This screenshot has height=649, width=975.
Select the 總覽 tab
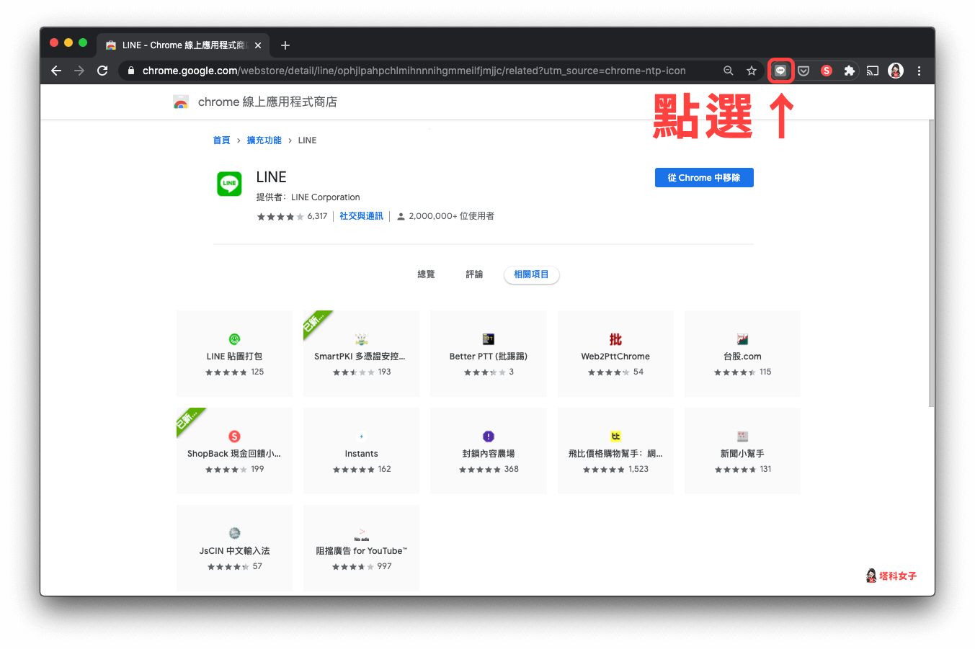[x=426, y=274]
